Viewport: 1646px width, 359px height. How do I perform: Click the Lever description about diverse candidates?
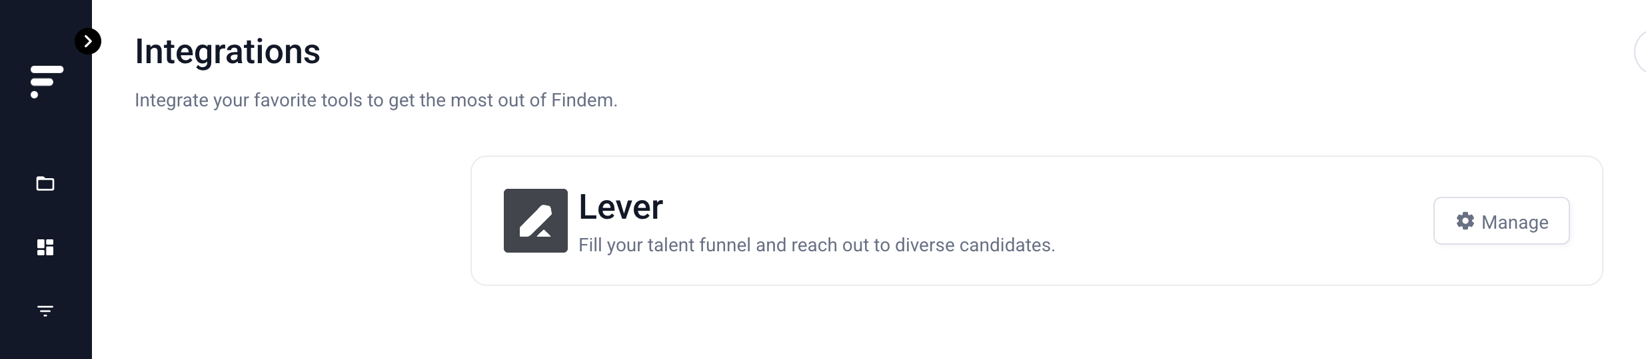coord(816,245)
